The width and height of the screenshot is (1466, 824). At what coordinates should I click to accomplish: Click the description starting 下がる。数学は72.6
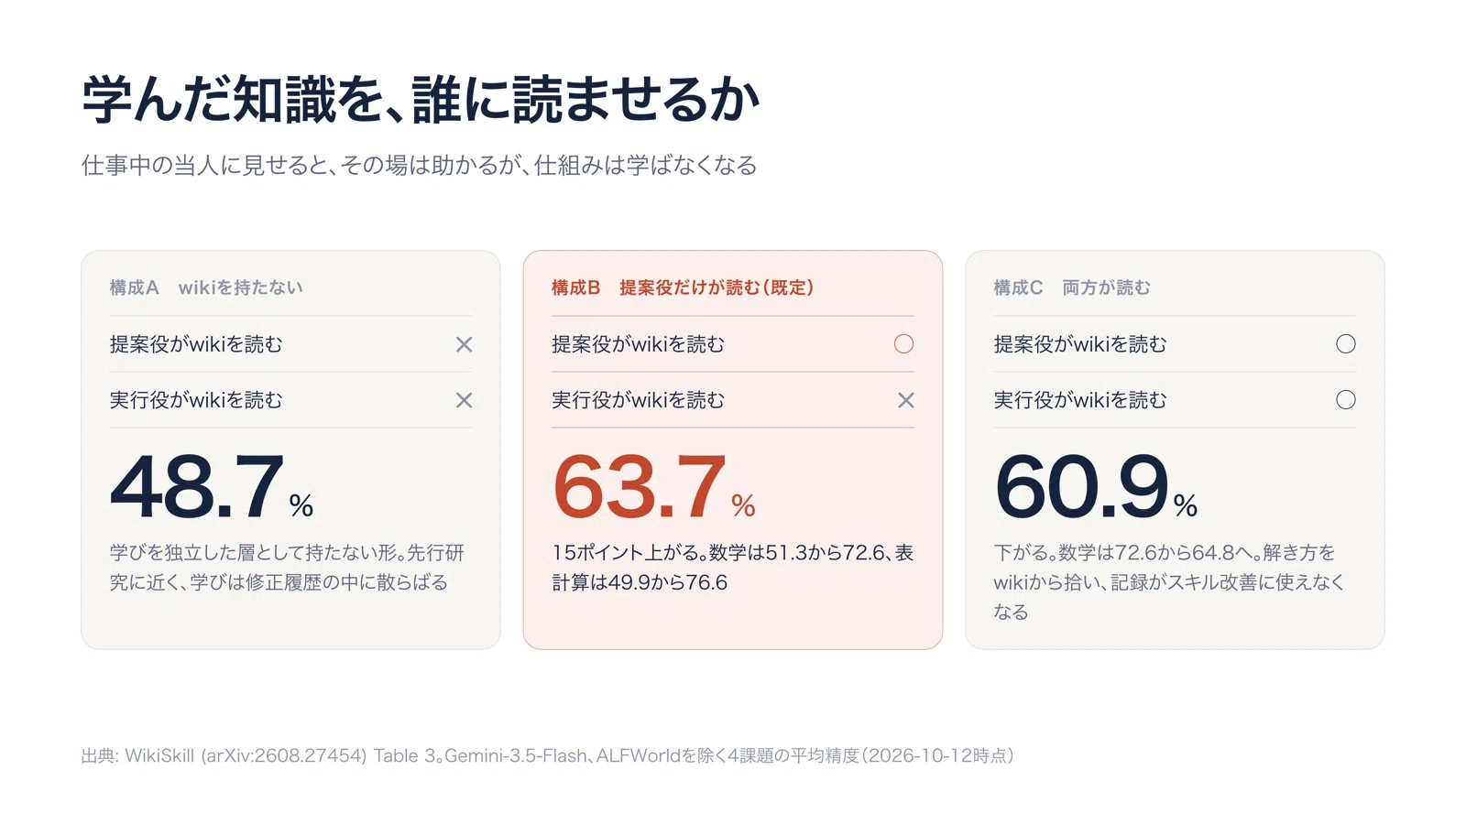coord(1169,582)
